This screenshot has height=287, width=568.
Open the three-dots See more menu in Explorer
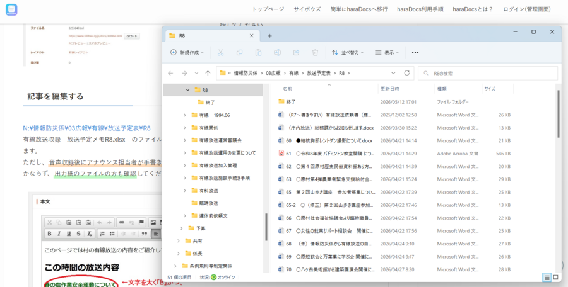[x=415, y=52]
